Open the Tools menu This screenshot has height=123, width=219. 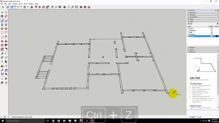(25, 4)
